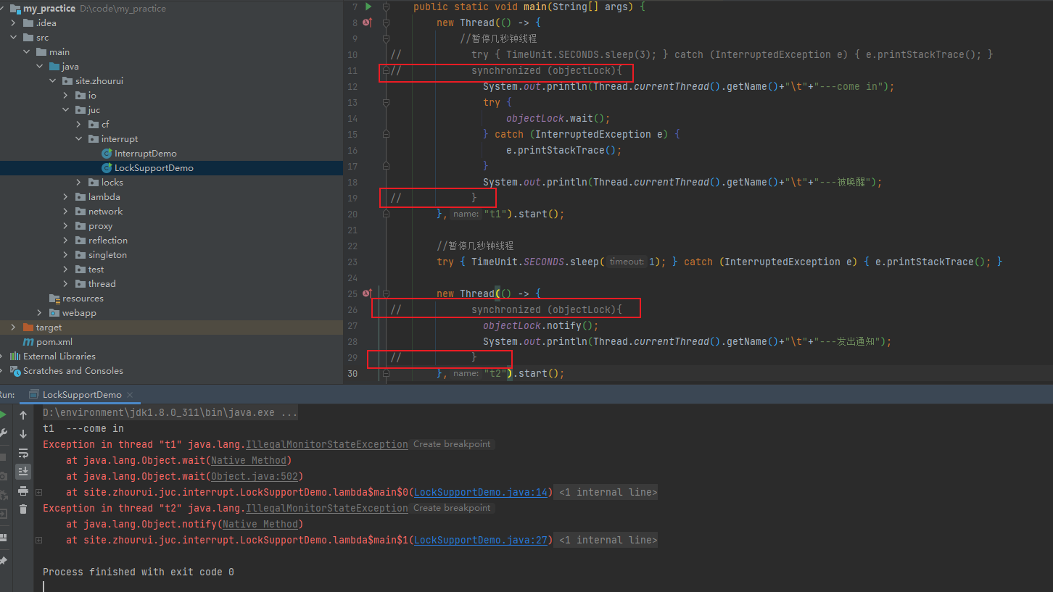Screen dimensions: 1053x592
Task: Open run configuration wrench icon
Action: (3, 433)
